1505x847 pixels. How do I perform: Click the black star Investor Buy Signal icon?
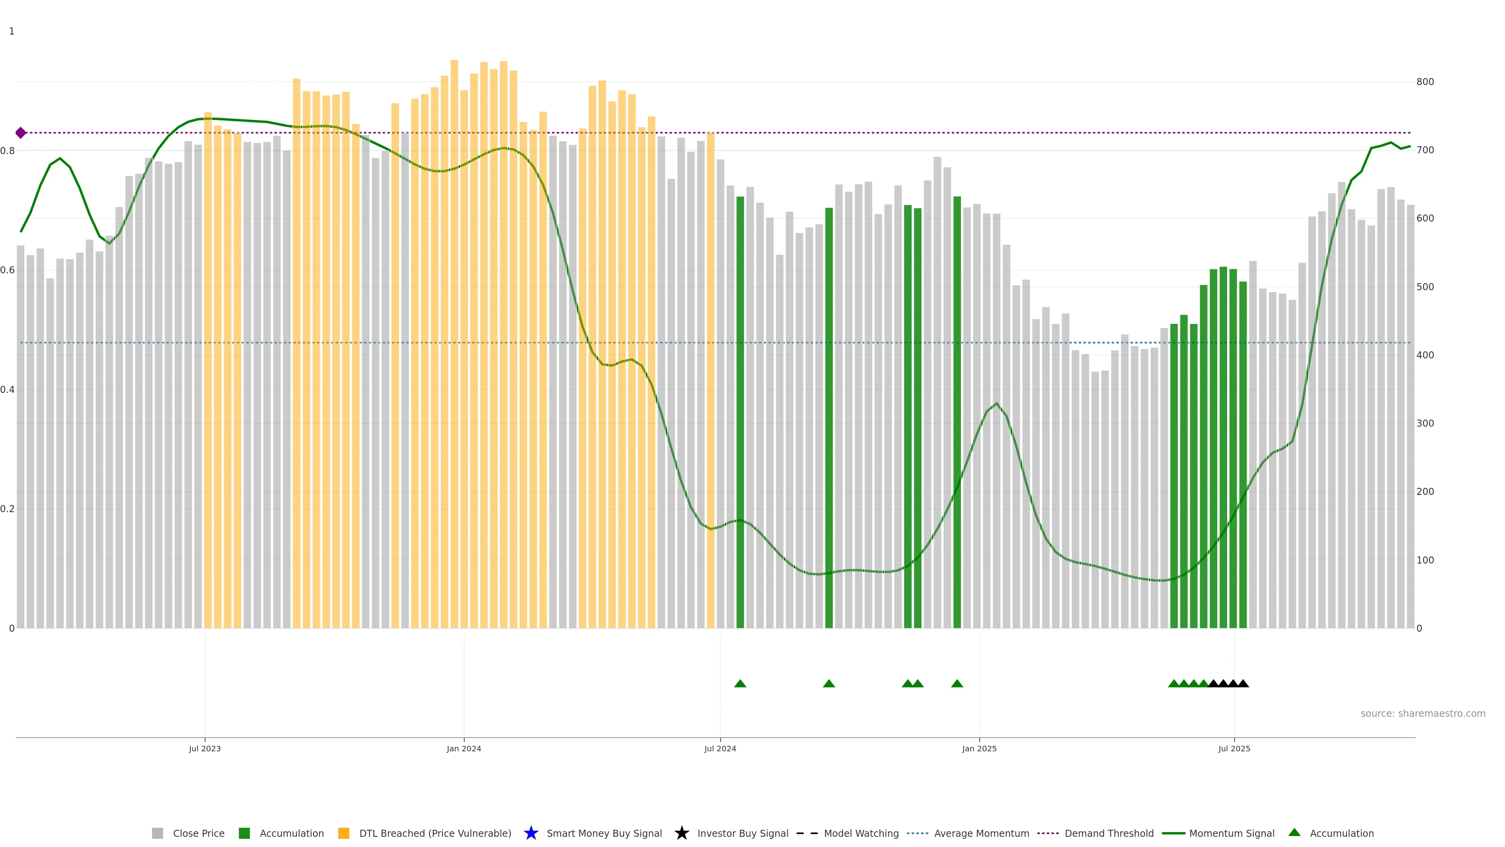[681, 833]
